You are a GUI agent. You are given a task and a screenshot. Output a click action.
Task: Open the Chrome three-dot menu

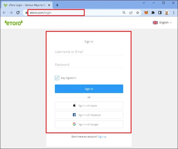(x=174, y=13)
